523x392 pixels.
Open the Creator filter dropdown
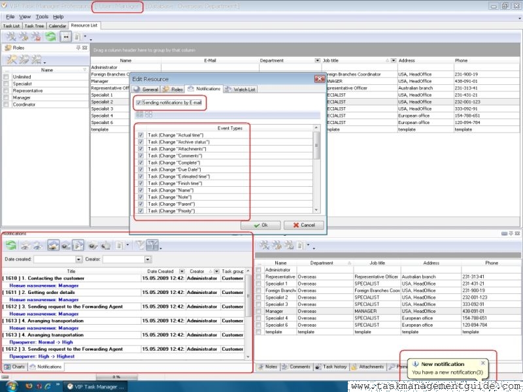(148, 259)
